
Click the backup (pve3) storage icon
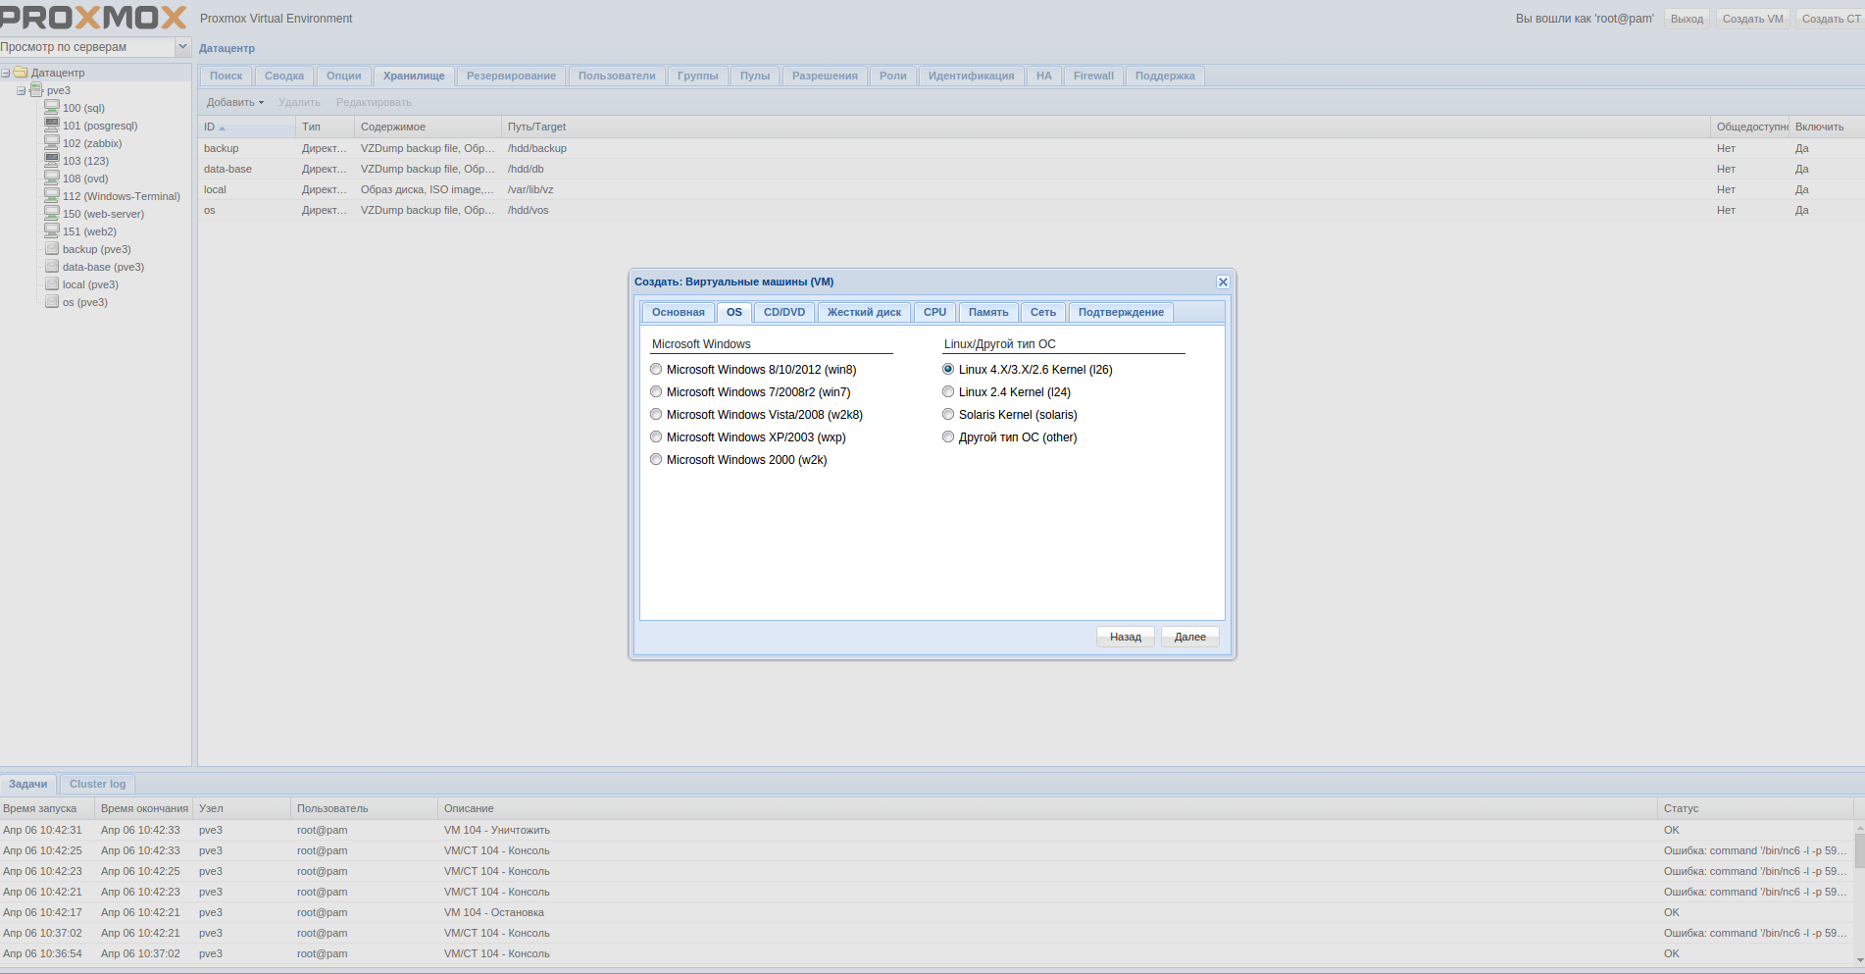(x=52, y=249)
